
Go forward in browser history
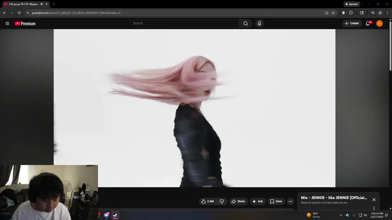[12, 13]
